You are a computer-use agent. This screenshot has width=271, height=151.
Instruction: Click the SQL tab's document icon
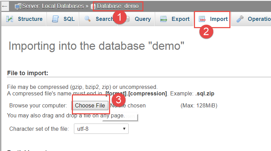tap(55, 19)
